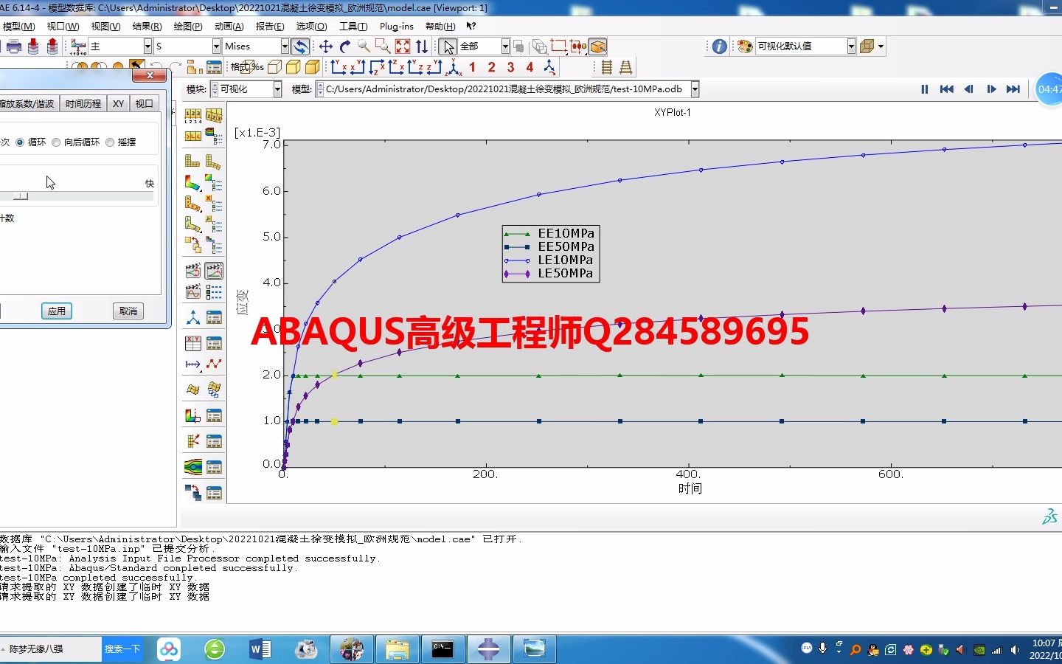The image size is (1062, 664).
Task: Select the Magnify View zoom tool
Action: [364, 46]
